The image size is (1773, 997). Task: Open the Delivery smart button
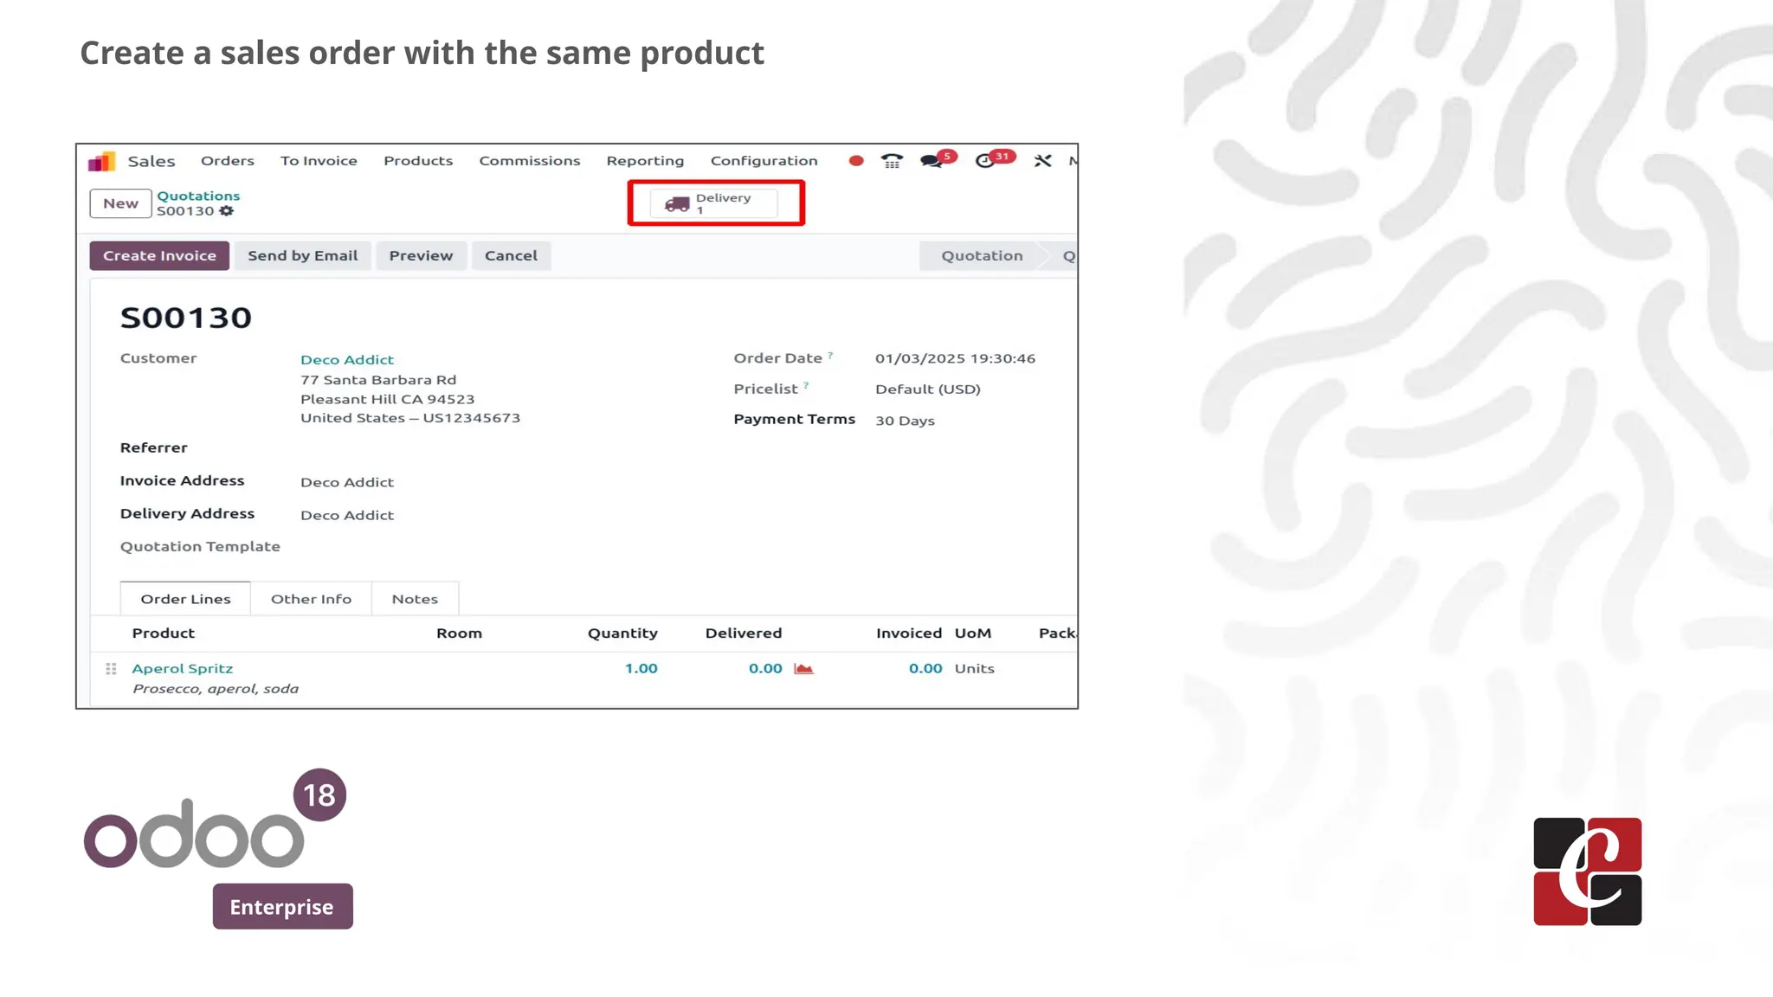pos(714,203)
